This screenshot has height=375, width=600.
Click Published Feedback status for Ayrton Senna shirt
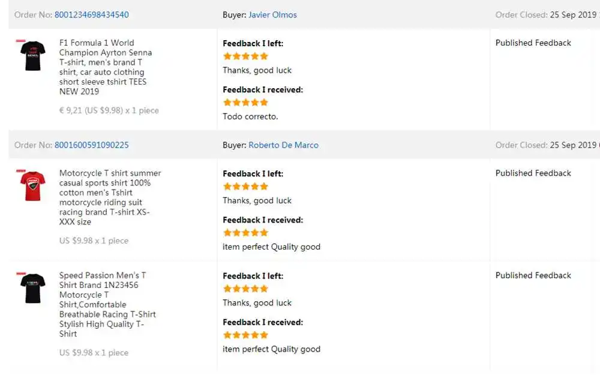click(533, 43)
